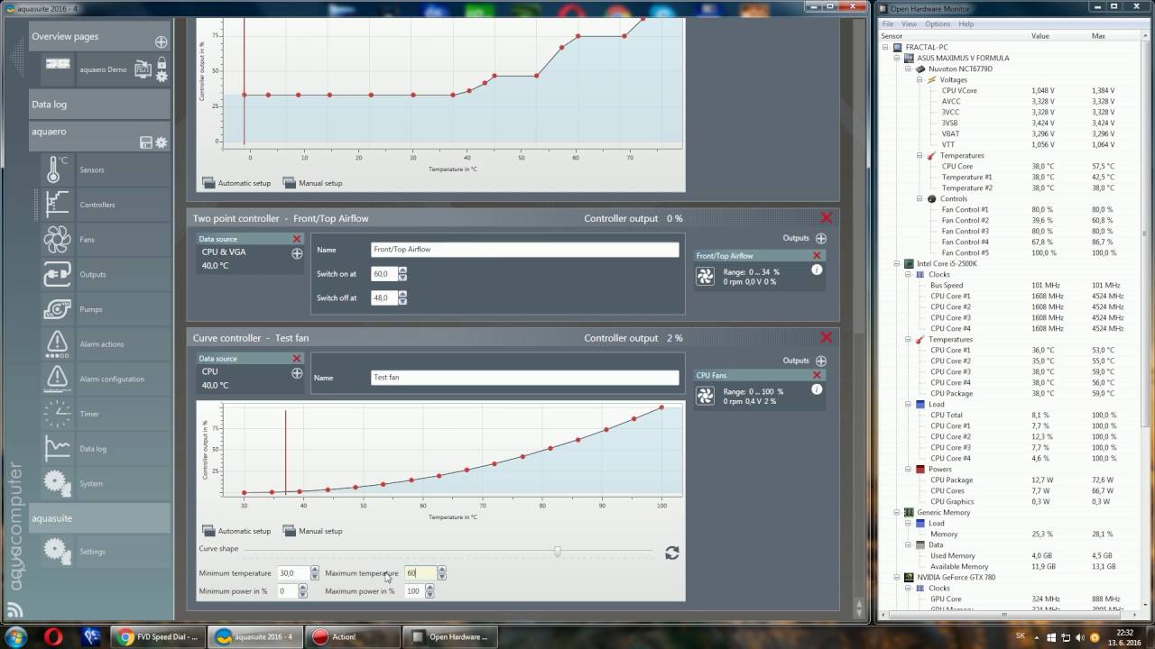
Task: Open Help menu in Open Hardware Monitor
Action: pos(966,24)
